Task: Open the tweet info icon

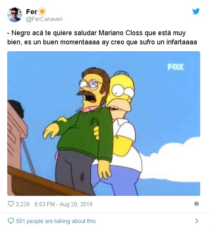Action: pos(196,204)
